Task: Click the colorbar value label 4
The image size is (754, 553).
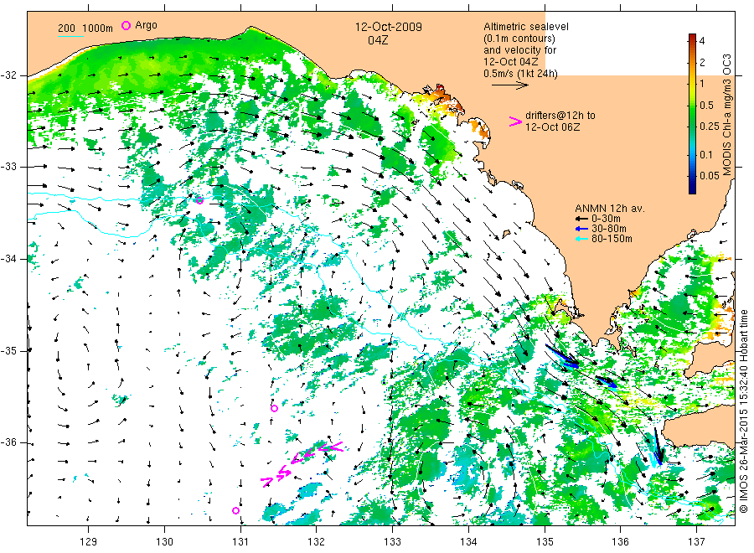Action: (x=701, y=41)
